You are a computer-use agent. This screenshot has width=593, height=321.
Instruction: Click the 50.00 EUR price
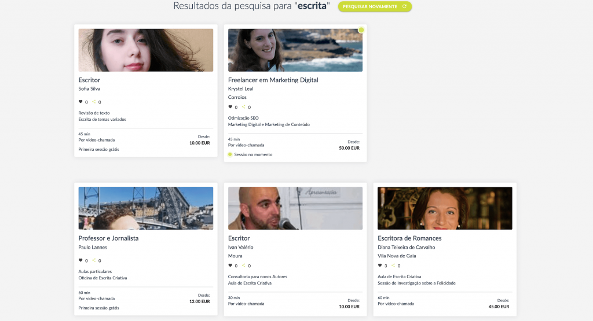point(349,149)
